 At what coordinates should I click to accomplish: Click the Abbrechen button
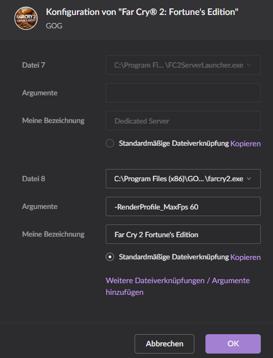pos(164,344)
